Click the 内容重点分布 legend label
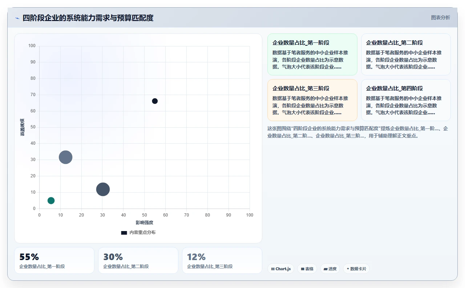The height and width of the screenshot is (288, 465). click(x=142, y=233)
